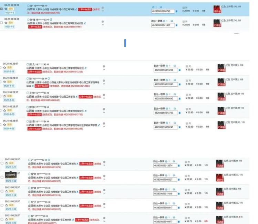Copy buyer info icon in order 0521-1-17

point(49,78)
